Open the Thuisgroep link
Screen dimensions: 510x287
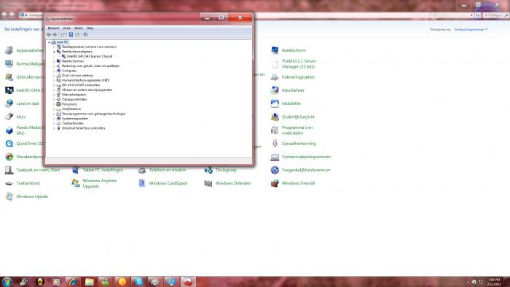(x=226, y=170)
